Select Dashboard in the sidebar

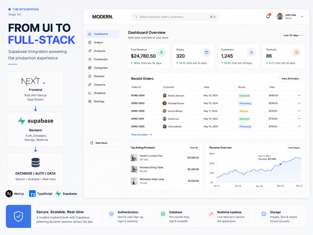[x=103, y=34]
